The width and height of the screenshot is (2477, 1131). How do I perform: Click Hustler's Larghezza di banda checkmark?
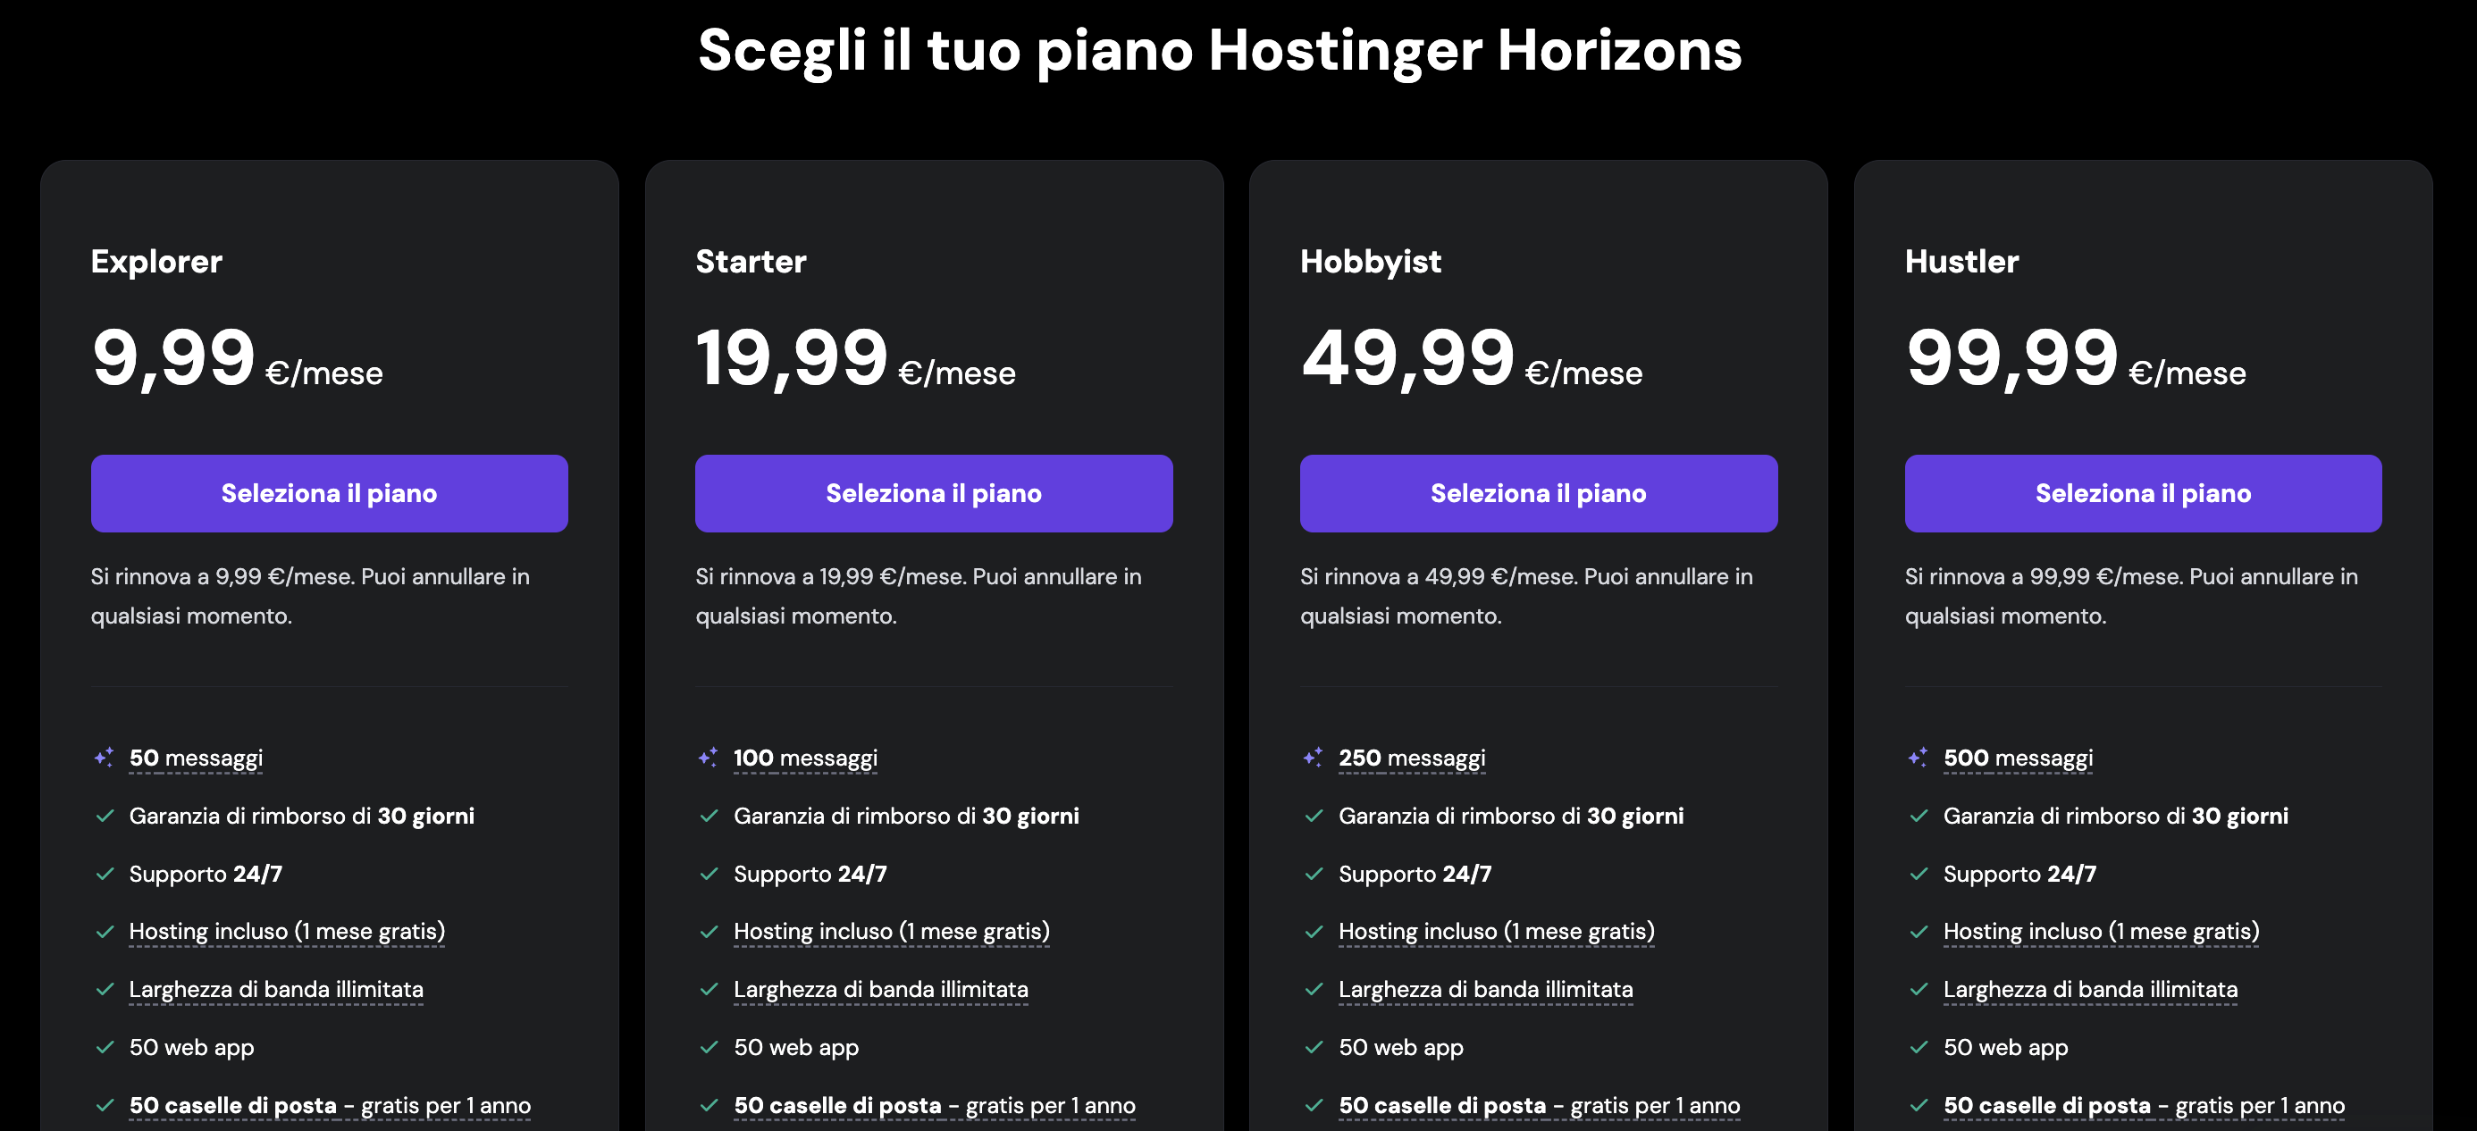tap(1919, 990)
